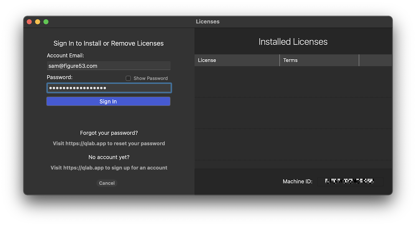Enable the Show Password checkbox
Screen dimensions: 416x226
coord(128,78)
